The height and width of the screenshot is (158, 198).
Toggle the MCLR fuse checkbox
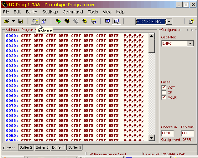tap(164, 97)
